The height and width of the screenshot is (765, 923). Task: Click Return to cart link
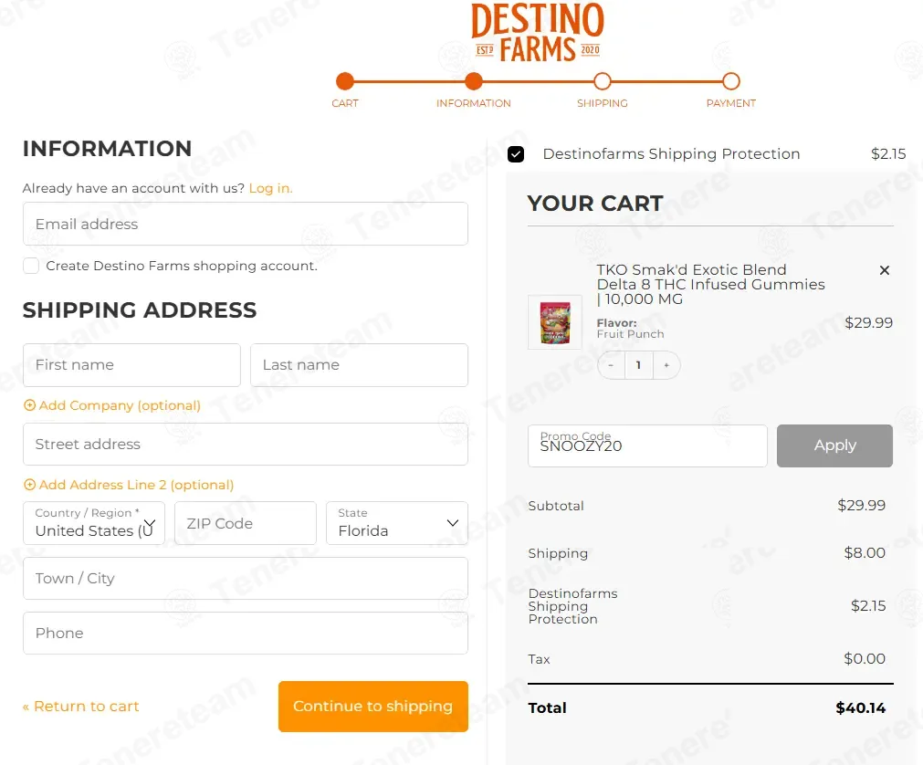point(80,707)
